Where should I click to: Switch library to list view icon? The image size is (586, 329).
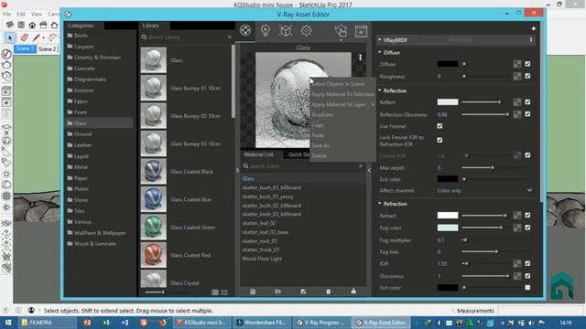[215, 292]
